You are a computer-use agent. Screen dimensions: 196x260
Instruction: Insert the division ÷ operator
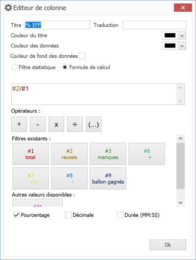click(x=75, y=124)
